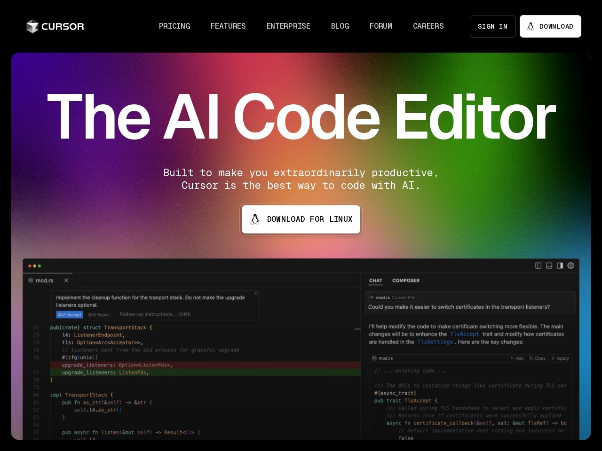Click the Sign In button

[x=493, y=26]
